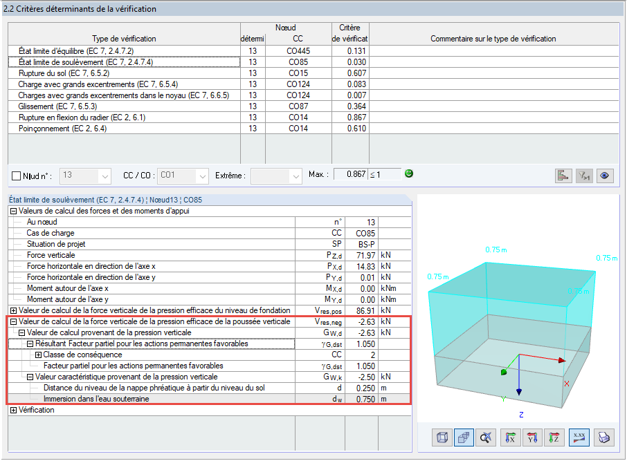Screen dimensions: 627x461
Task: Click the show all zoom icon
Action: click(486, 438)
